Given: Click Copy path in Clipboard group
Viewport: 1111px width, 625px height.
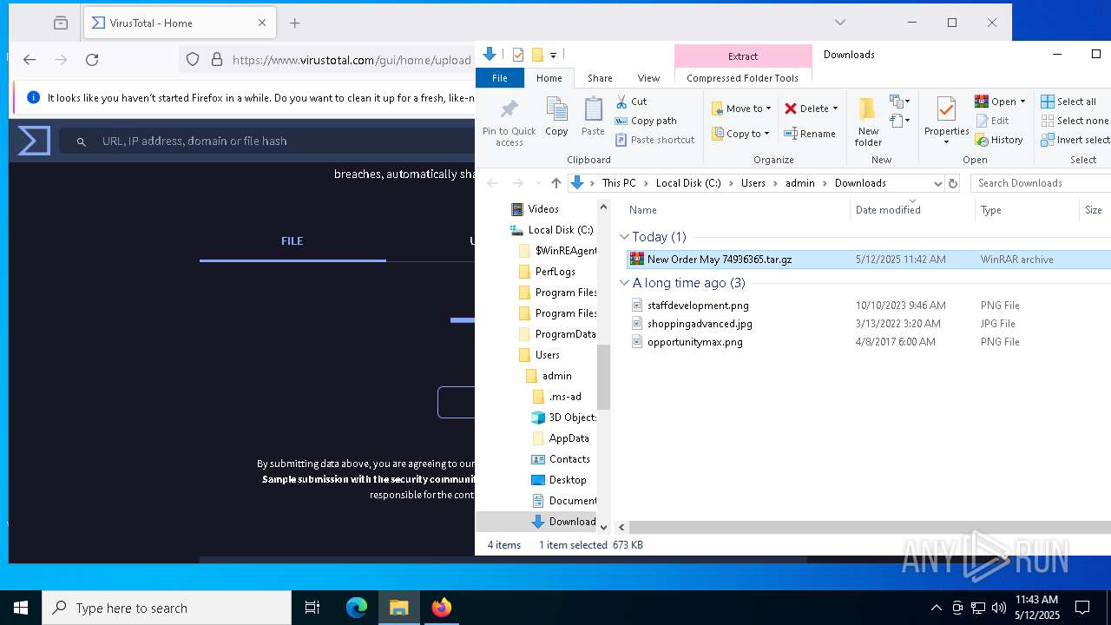Looking at the screenshot, I should [x=646, y=121].
